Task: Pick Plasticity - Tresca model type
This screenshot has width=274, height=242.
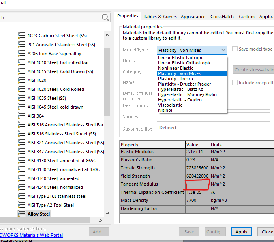Action: (178, 79)
